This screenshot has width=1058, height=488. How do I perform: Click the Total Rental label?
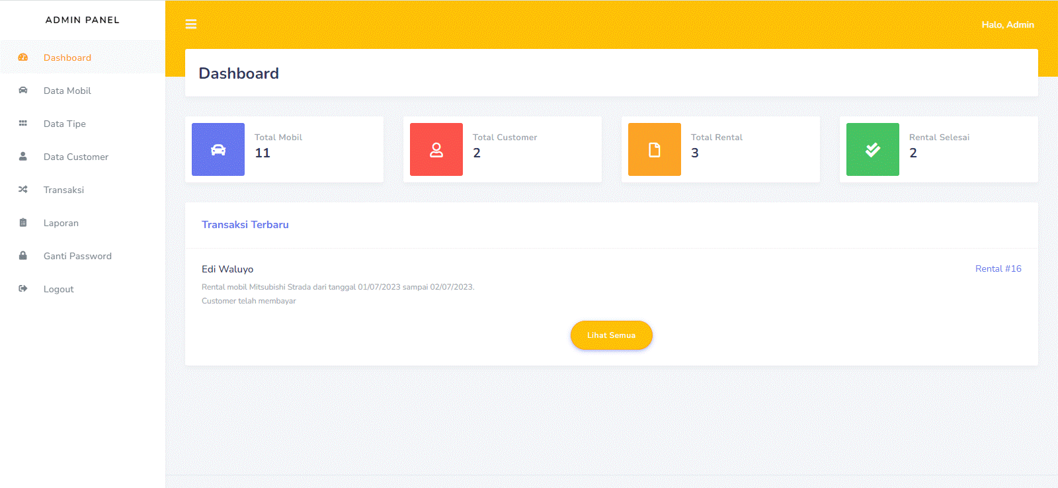717,138
